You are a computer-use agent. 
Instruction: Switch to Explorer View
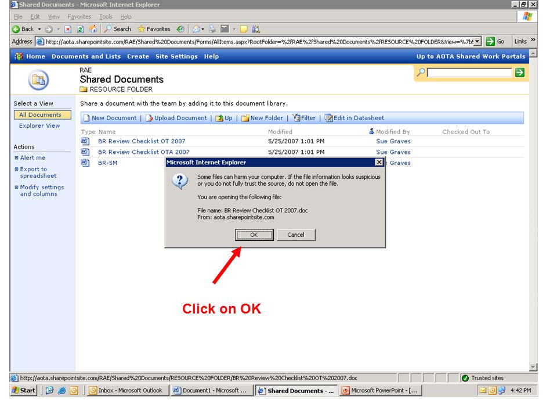tap(39, 126)
